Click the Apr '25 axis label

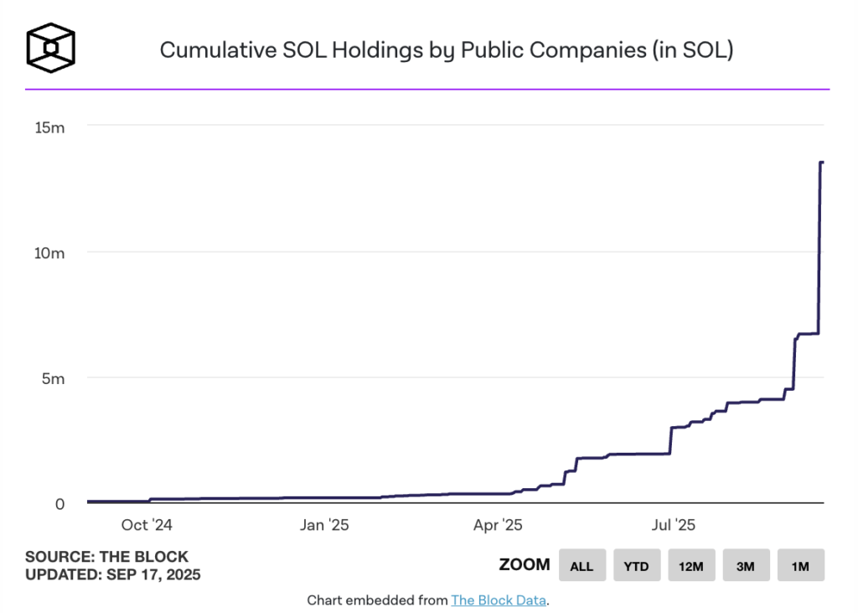(x=498, y=525)
